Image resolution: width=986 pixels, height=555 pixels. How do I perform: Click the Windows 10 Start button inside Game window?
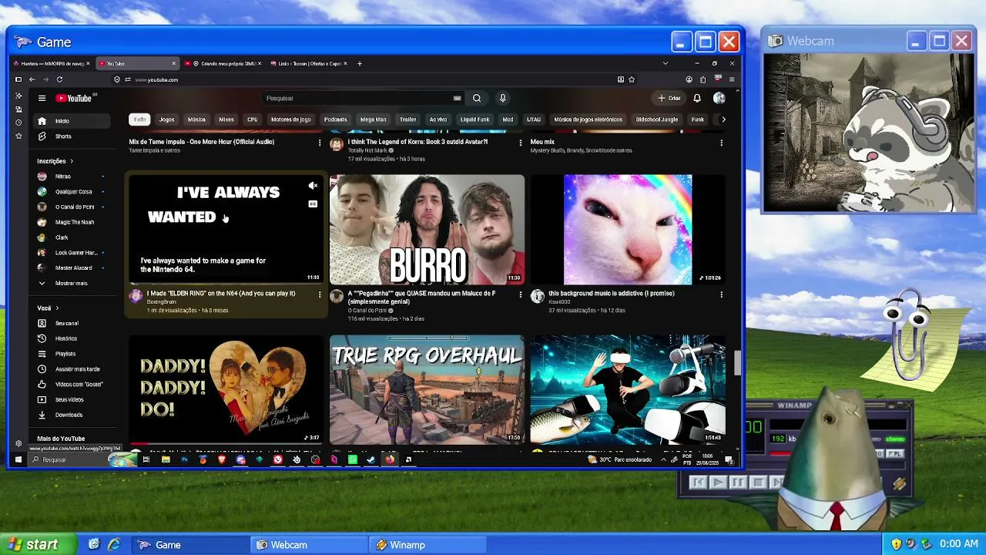(18, 459)
